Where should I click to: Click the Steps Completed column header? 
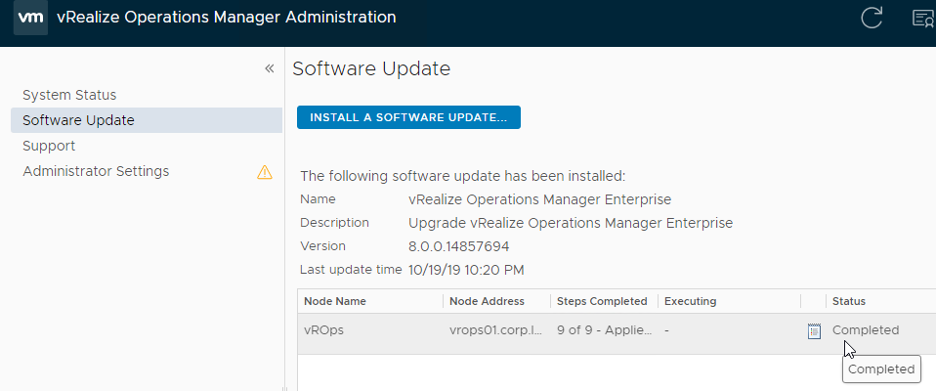click(602, 301)
